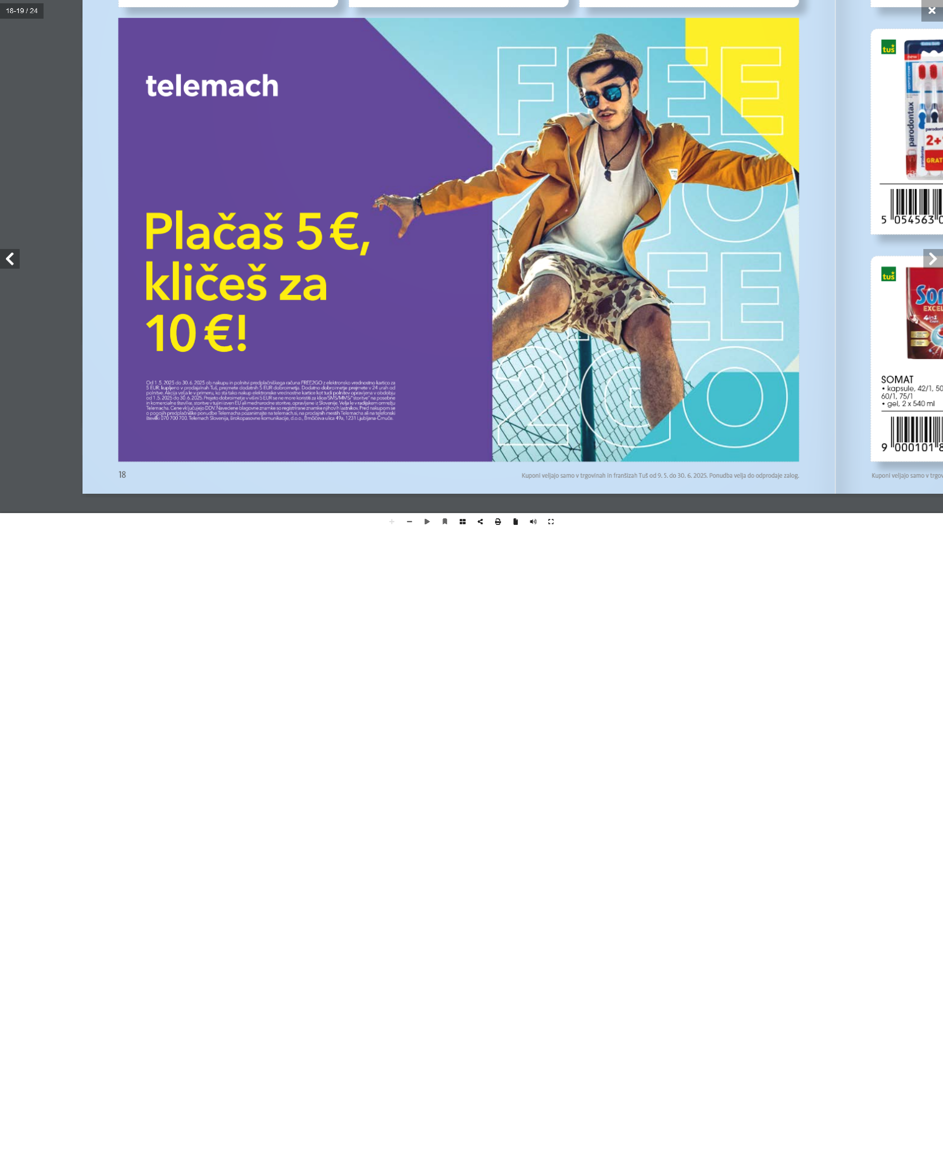Close the flipbook viewer

click(x=932, y=11)
